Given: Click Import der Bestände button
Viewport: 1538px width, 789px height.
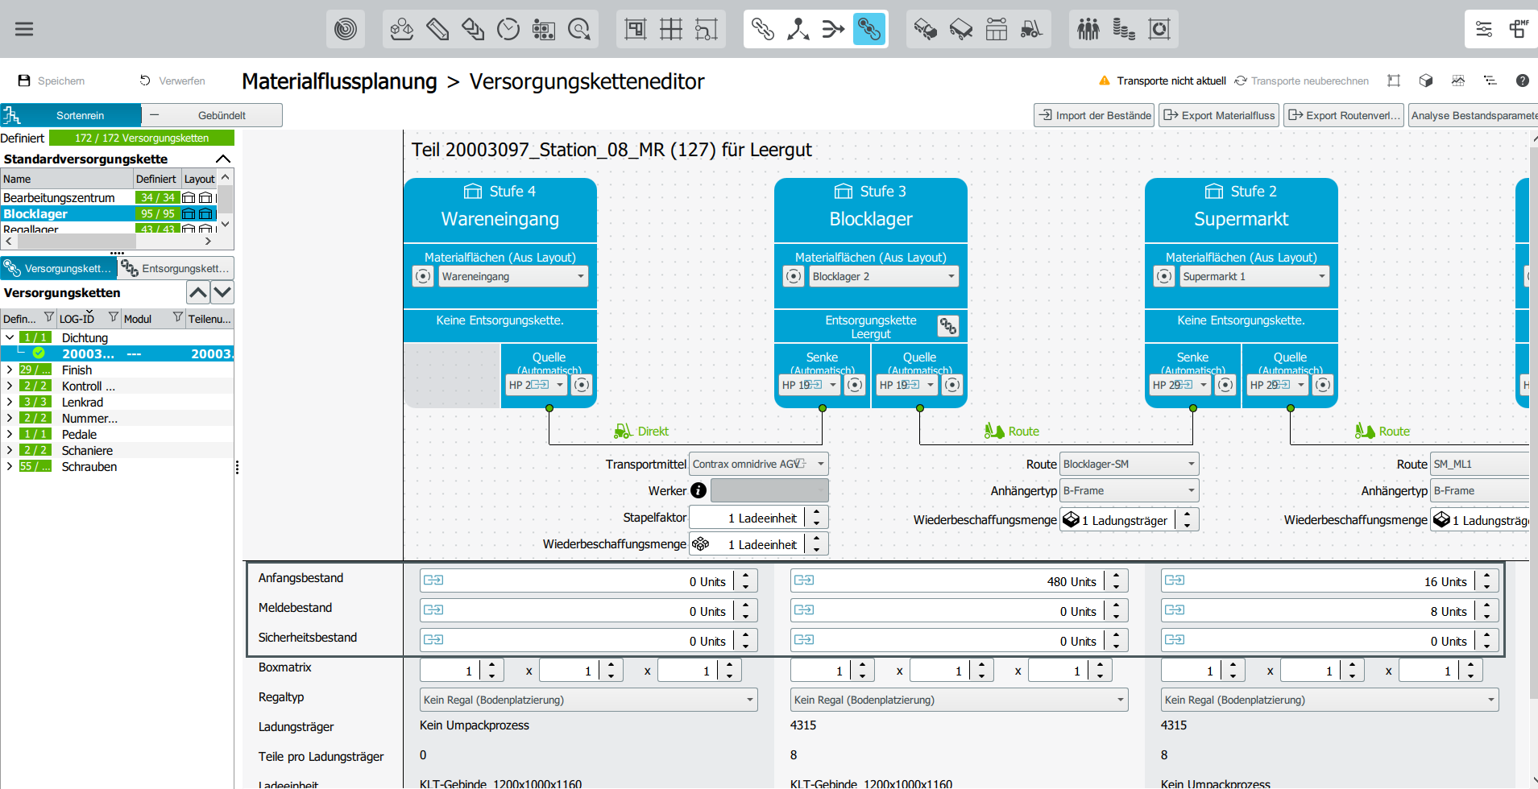Looking at the screenshot, I should click(1094, 115).
